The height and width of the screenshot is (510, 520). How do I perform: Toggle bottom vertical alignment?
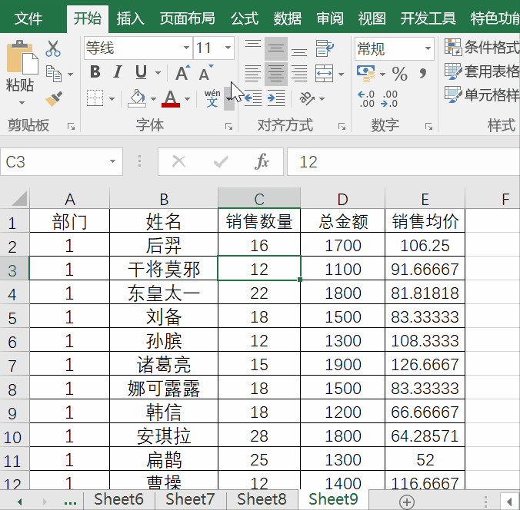299,48
